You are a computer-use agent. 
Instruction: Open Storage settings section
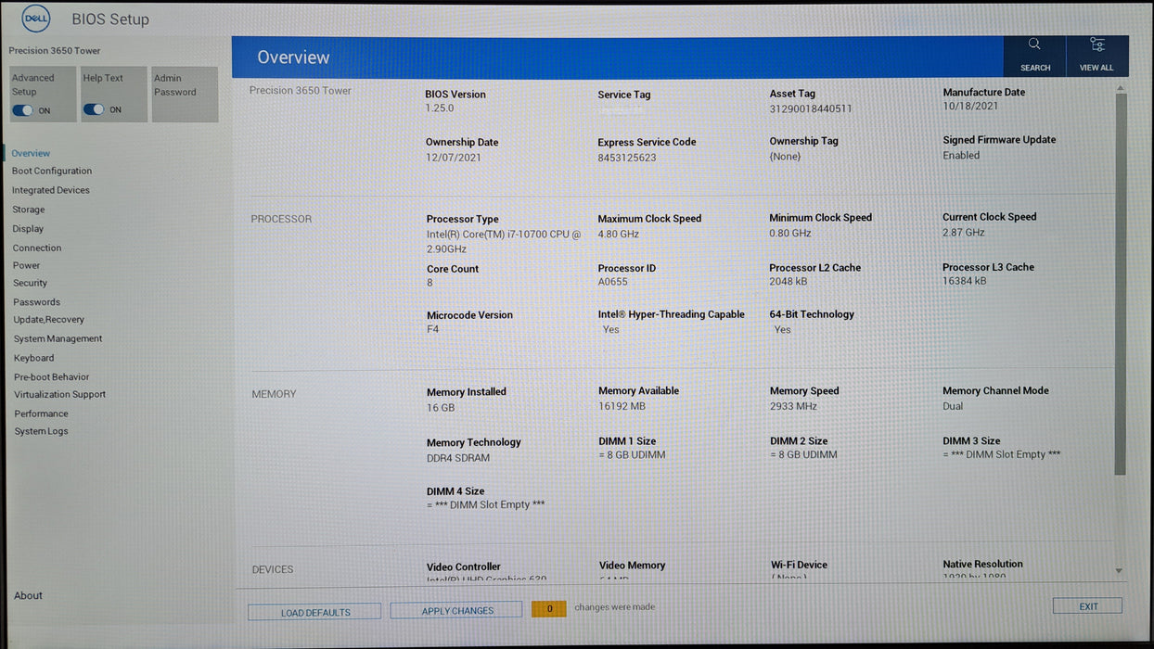(x=29, y=210)
